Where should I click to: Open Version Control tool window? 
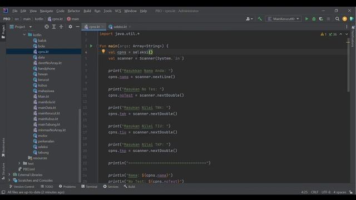click(x=22, y=187)
